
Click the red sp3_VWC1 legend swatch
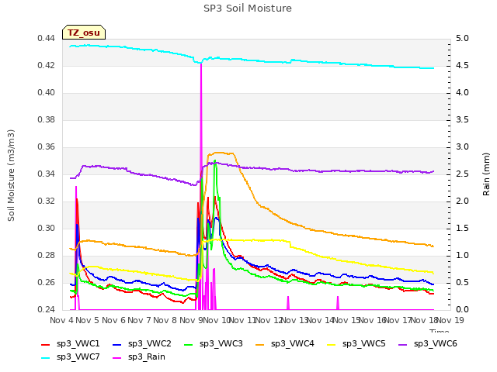click(x=46, y=344)
